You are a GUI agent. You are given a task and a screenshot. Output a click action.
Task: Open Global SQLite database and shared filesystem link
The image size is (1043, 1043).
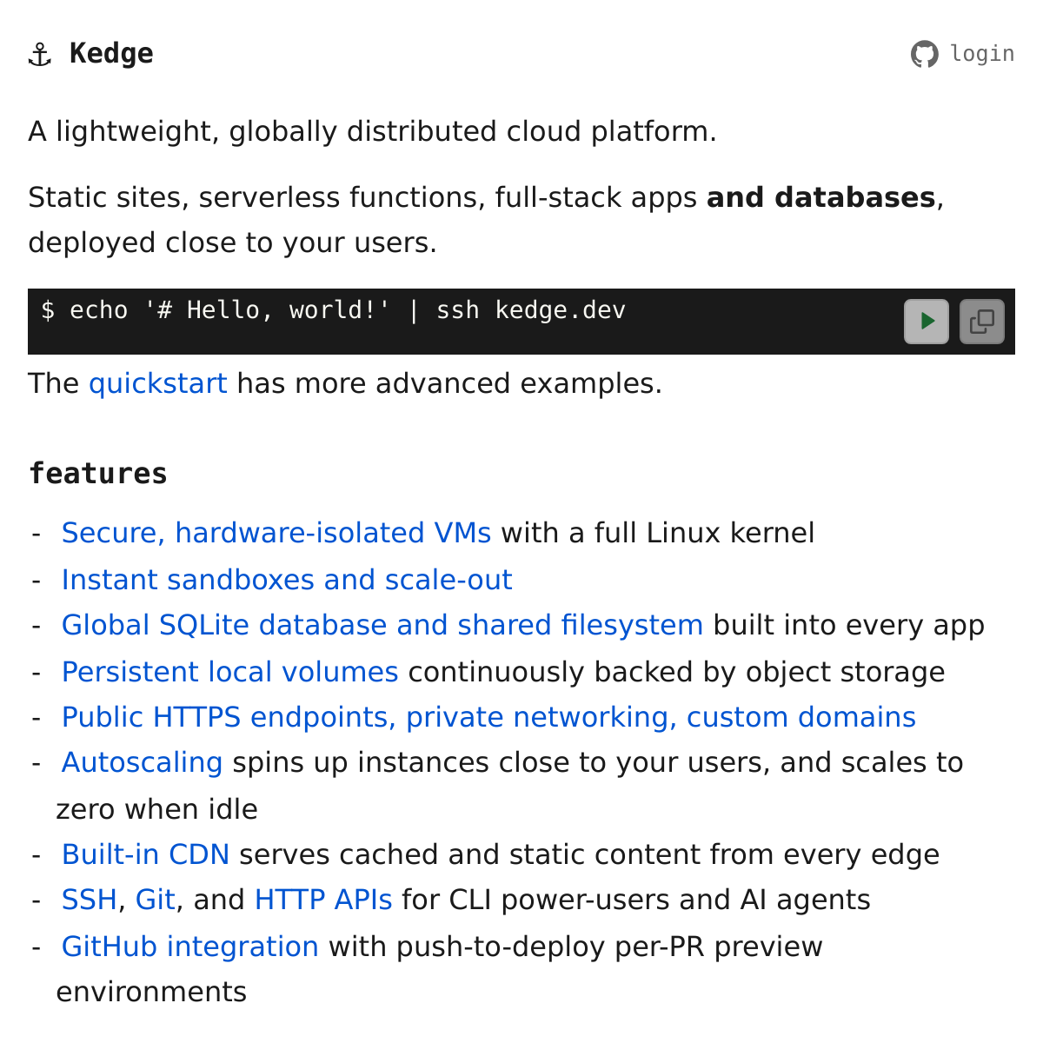(x=382, y=625)
